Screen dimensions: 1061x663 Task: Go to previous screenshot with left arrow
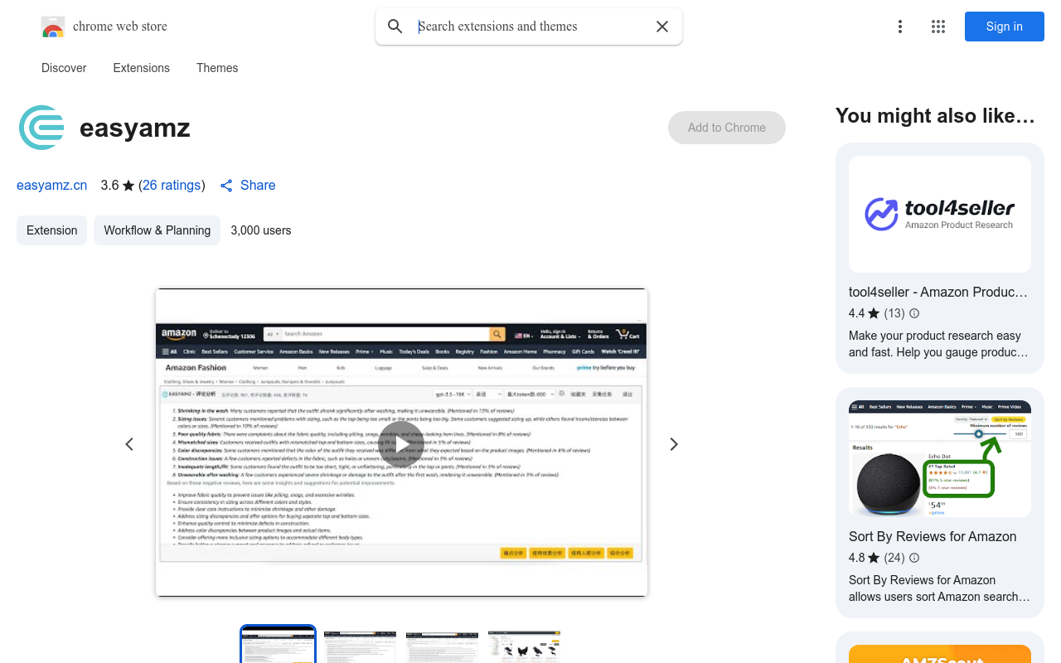pyautogui.click(x=129, y=444)
